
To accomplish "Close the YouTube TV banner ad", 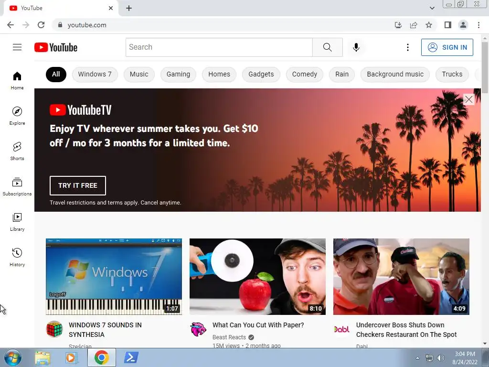I will click(469, 99).
